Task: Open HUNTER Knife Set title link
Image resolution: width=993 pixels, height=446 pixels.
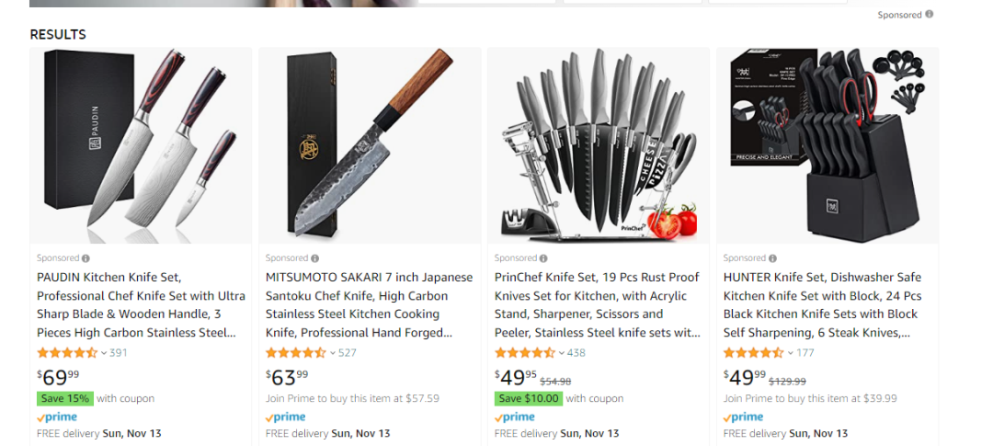Action: [822, 304]
